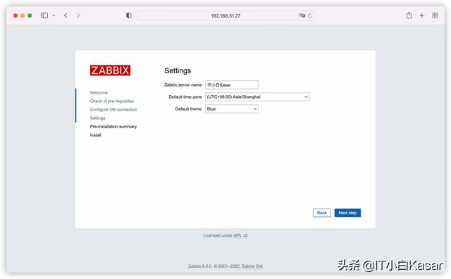451x279 pixels.
Task: Open sidebar options chevron menu
Action: tap(54, 15)
